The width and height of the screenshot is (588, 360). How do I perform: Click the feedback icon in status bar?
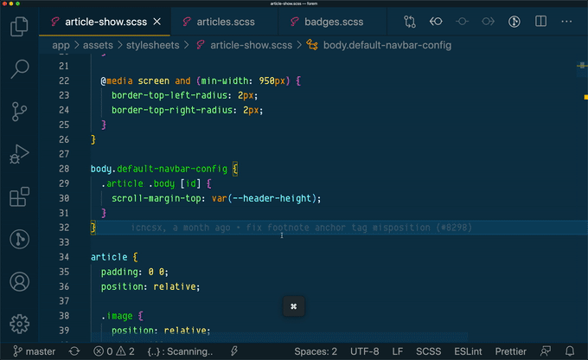[x=546, y=351]
